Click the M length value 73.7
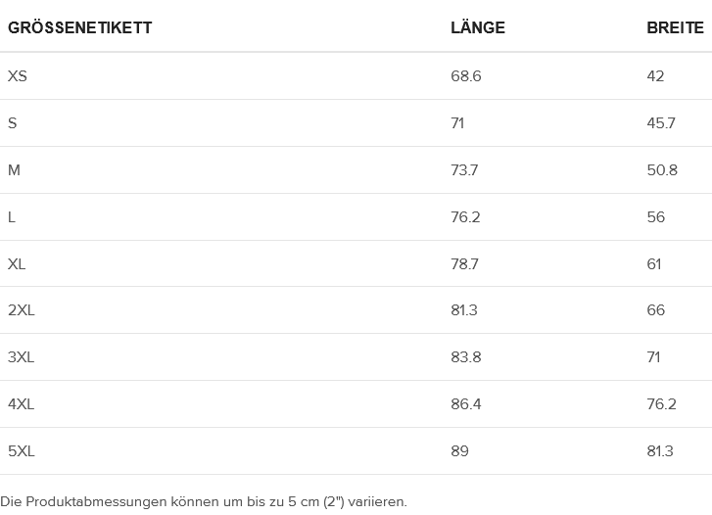This screenshot has width=712, height=515. click(x=464, y=170)
